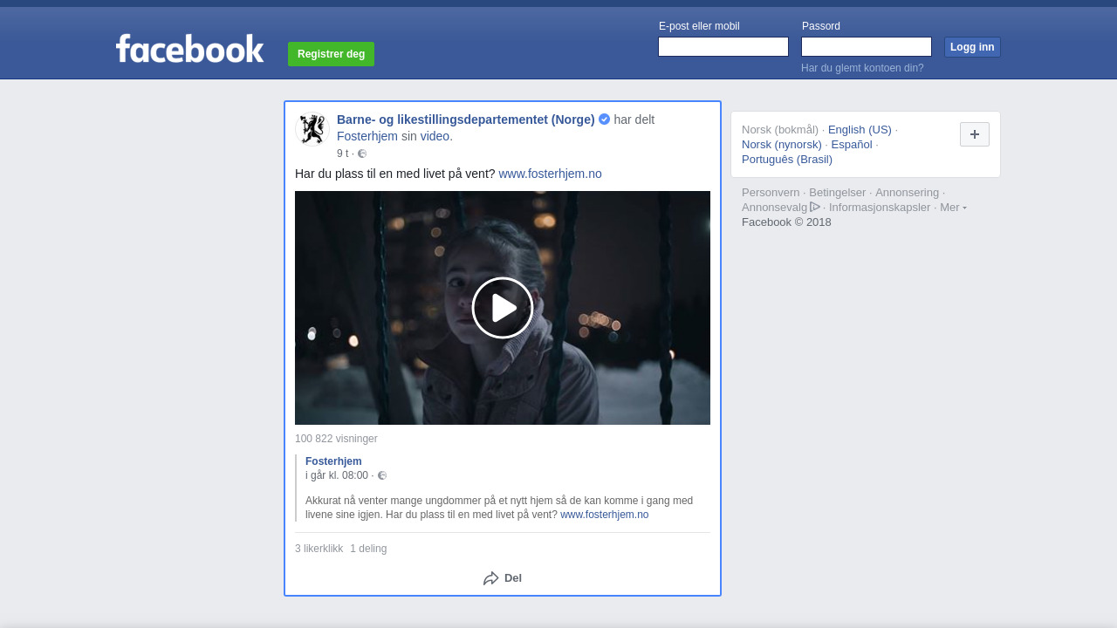
Task: Switch language to English (US)
Action: [860, 130]
